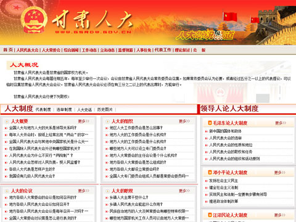Open the 首页 navigation item
This screenshot has height=222, width=296.
click(x=8, y=50)
